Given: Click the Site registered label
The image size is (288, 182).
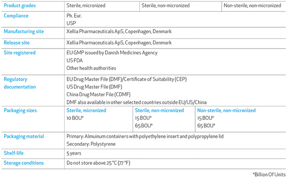Looking at the screenshot, I should pyautogui.click(x=20, y=53).
